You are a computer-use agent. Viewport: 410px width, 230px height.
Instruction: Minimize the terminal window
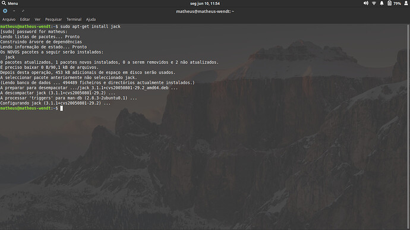point(14,11)
